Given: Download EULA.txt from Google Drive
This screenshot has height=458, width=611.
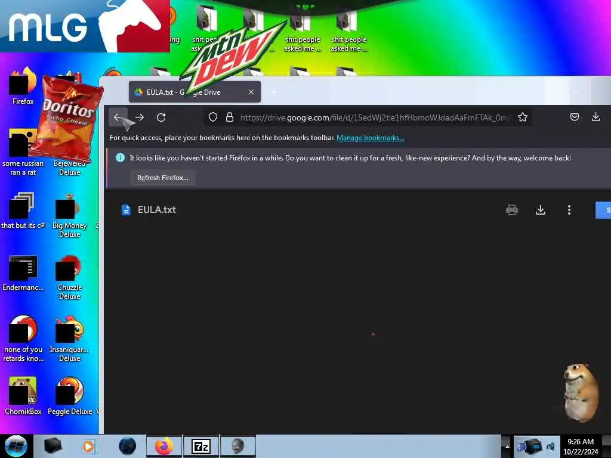Looking at the screenshot, I should coord(541,210).
